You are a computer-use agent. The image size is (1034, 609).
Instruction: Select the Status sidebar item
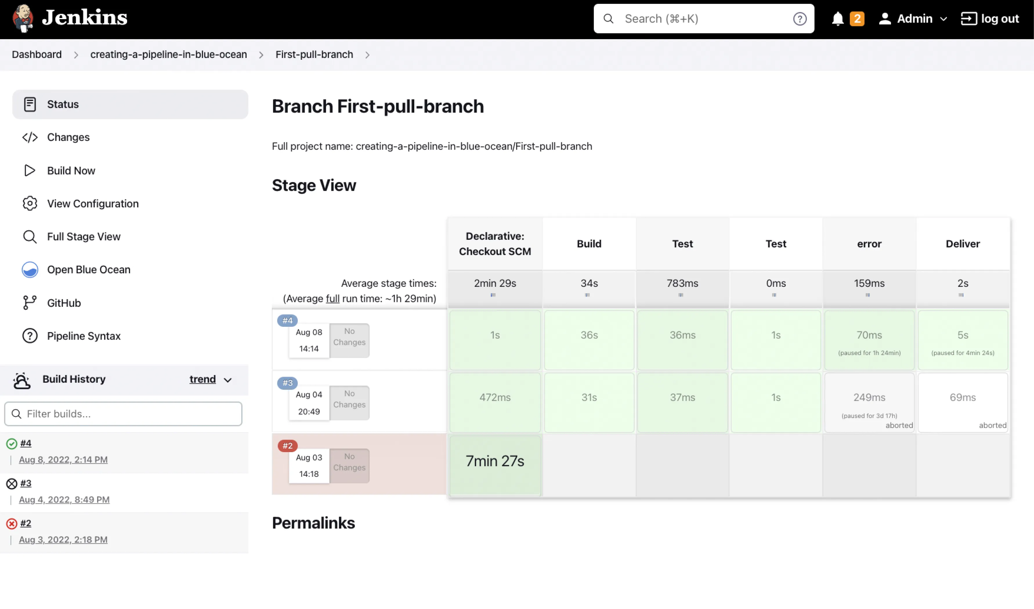pos(62,104)
